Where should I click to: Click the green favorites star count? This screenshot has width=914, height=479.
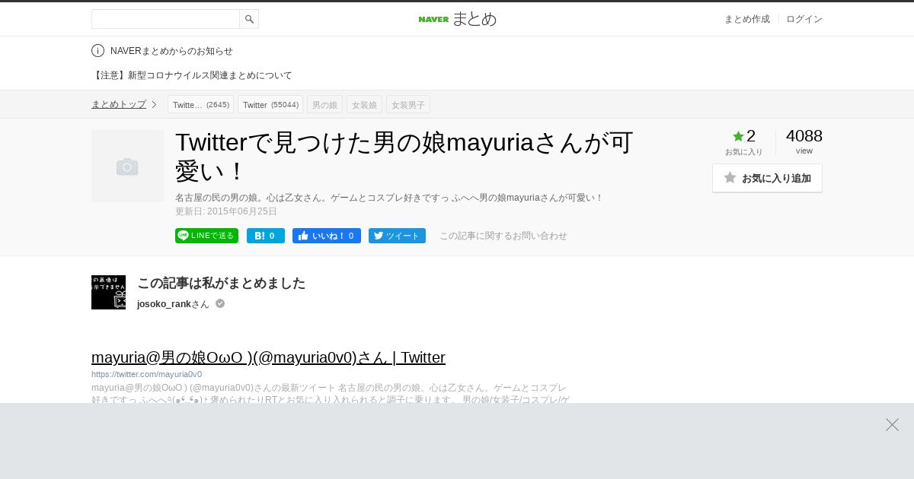point(744,136)
